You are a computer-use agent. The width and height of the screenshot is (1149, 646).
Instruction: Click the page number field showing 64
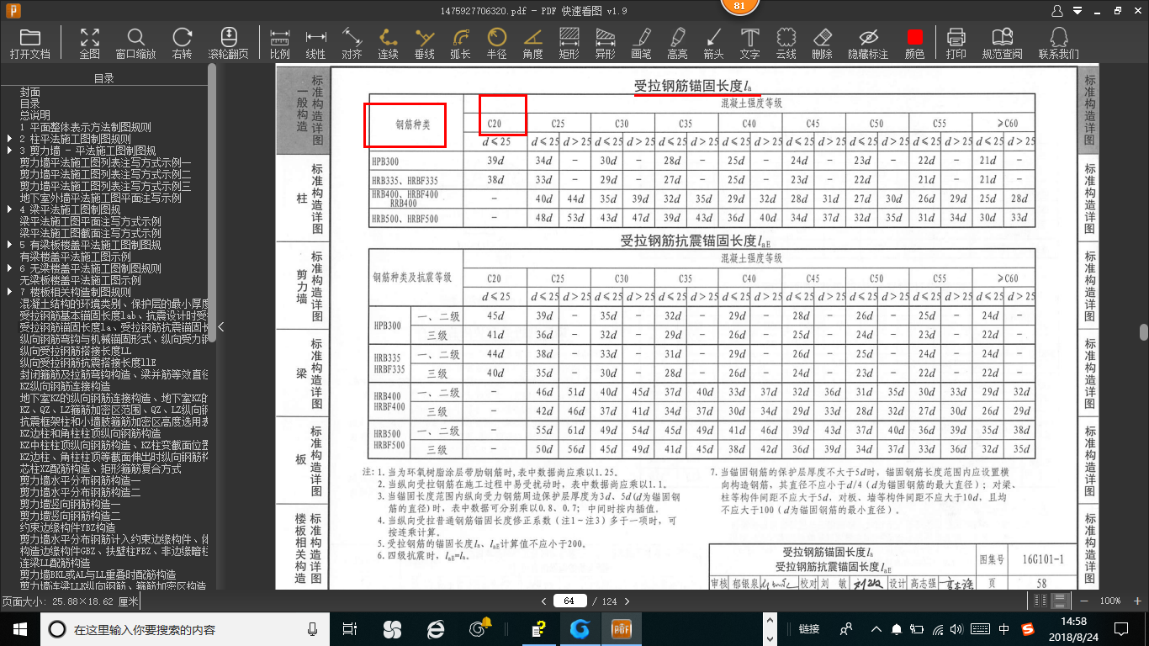click(x=569, y=601)
